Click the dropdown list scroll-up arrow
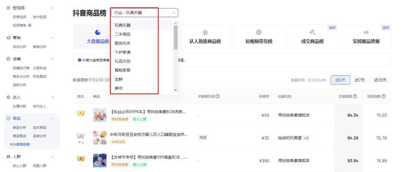401x172 pixels. [x=175, y=24]
